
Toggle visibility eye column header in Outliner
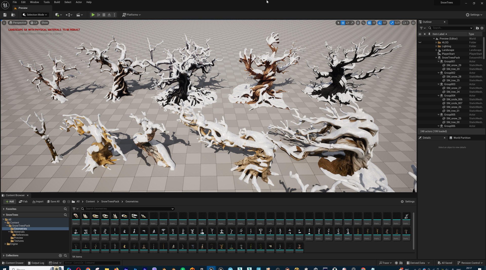point(420,34)
